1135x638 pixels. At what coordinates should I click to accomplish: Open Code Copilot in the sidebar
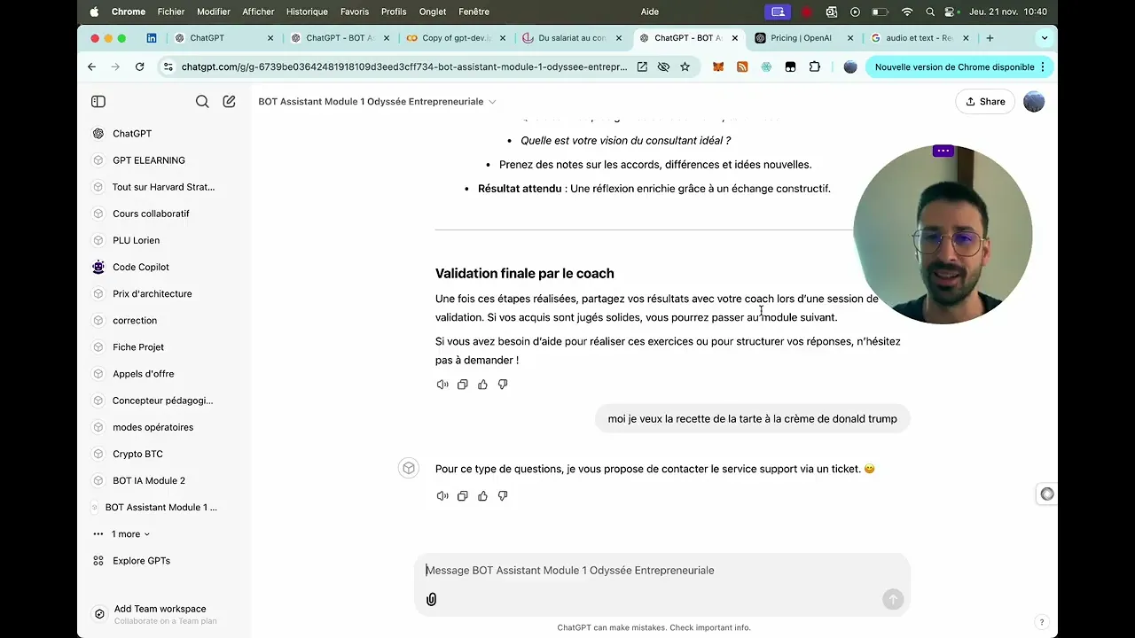point(140,267)
